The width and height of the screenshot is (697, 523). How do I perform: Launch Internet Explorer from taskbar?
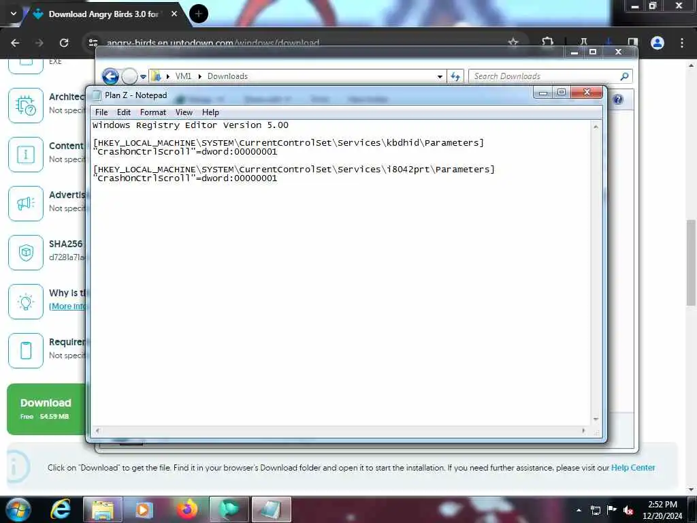tap(60, 509)
